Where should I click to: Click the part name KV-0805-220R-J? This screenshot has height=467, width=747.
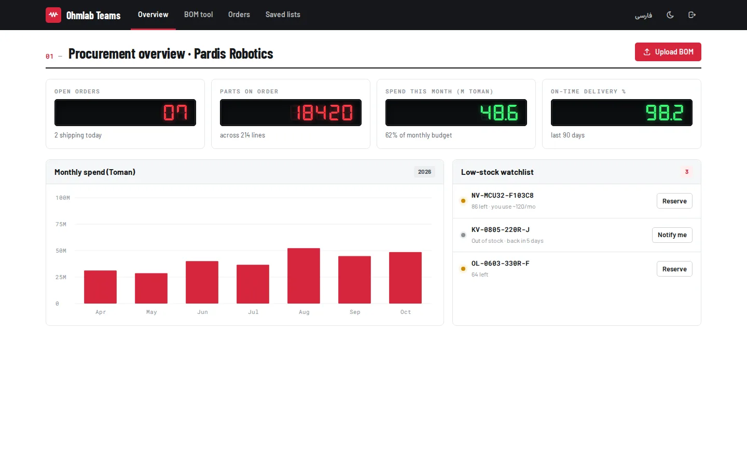pos(501,230)
